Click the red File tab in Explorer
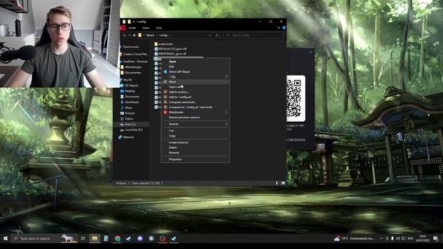The image size is (443, 249). click(x=123, y=28)
